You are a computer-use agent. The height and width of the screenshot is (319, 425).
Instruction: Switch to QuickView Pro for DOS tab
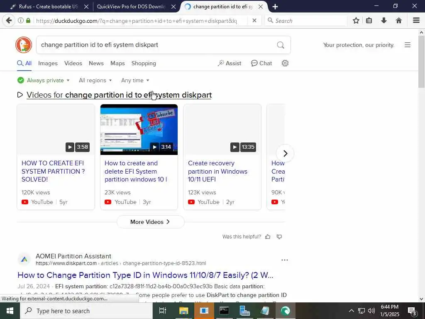coord(132,7)
